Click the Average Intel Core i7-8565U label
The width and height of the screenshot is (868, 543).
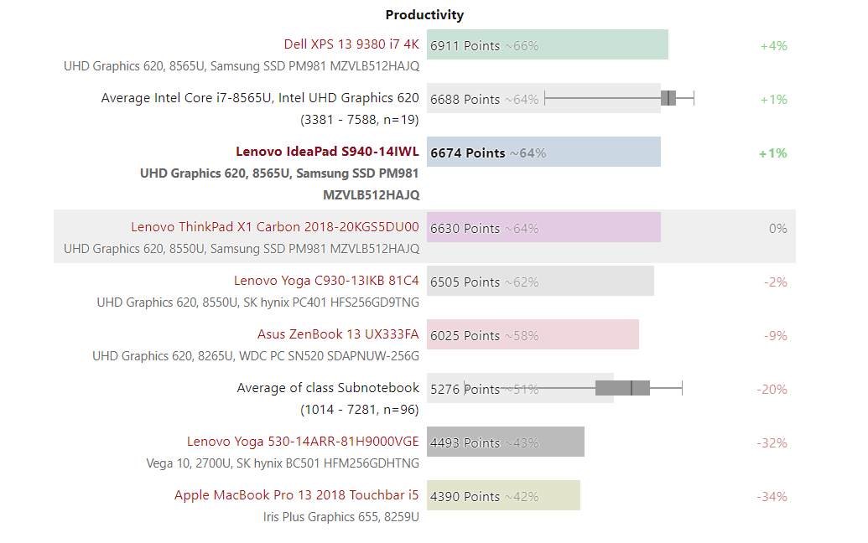tap(260, 98)
